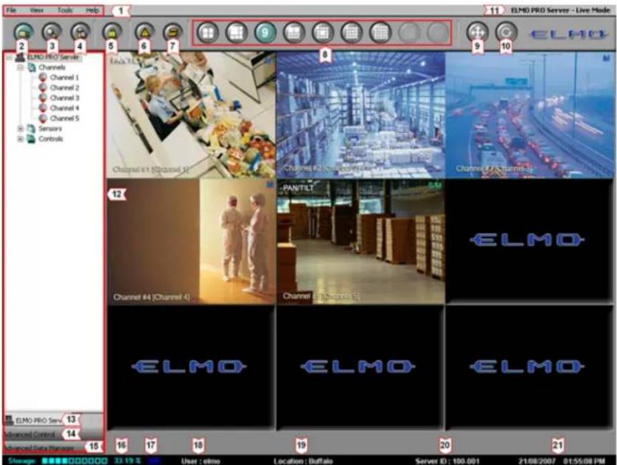Click the camera icon beside Channel 2

[43, 87]
